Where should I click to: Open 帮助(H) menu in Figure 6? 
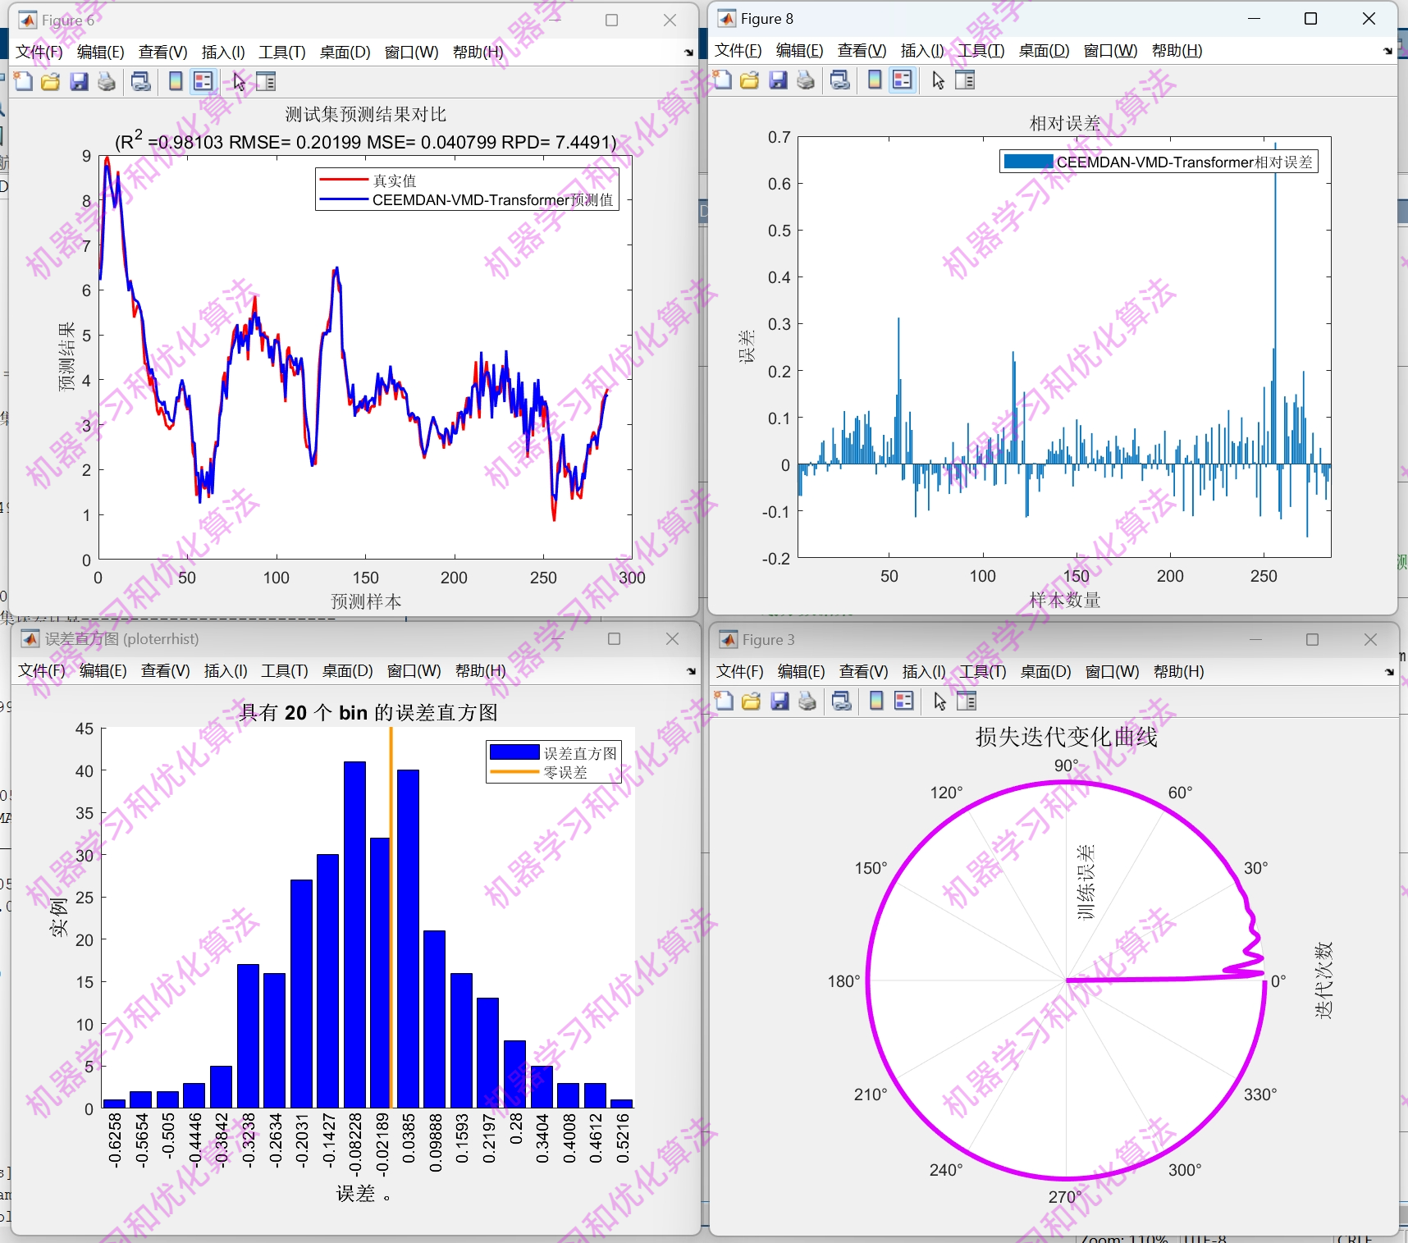pyautogui.click(x=478, y=53)
